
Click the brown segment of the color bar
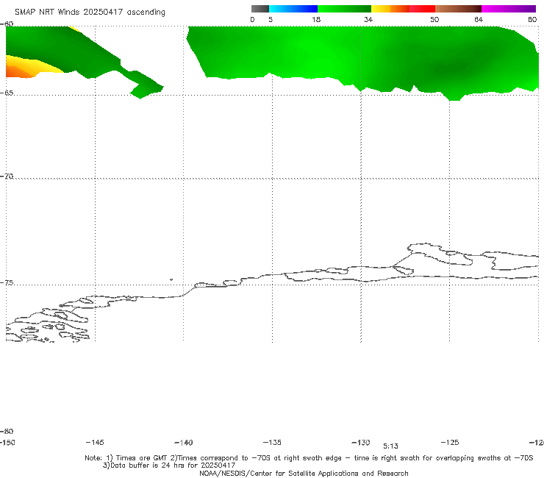click(x=458, y=9)
